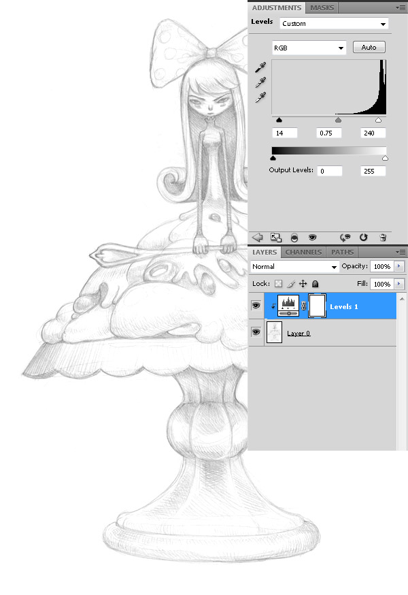Open the RGB channel dropdown
Image resolution: width=408 pixels, height=595 pixels.
[309, 48]
